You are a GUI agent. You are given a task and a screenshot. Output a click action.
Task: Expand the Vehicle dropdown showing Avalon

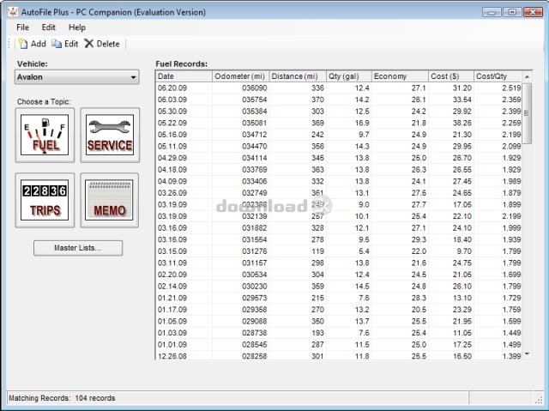pyautogui.click(x=76, y=77)
